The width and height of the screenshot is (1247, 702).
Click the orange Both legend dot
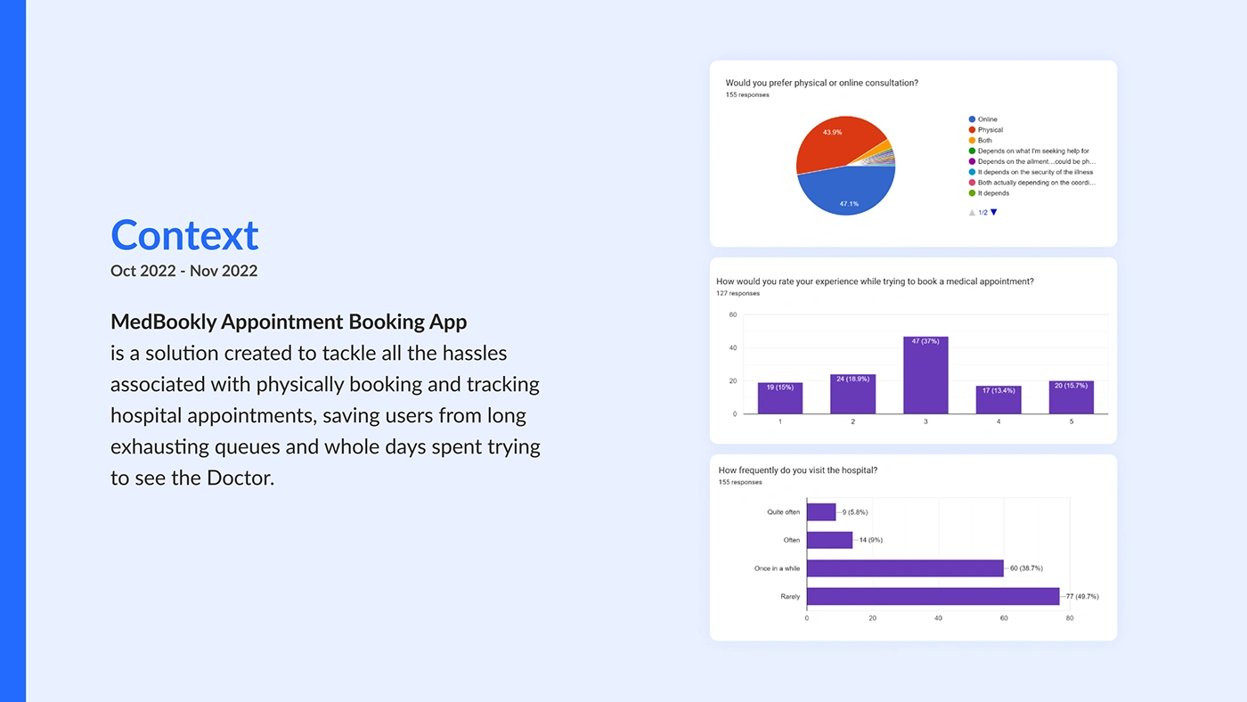(x=972, y=141)
